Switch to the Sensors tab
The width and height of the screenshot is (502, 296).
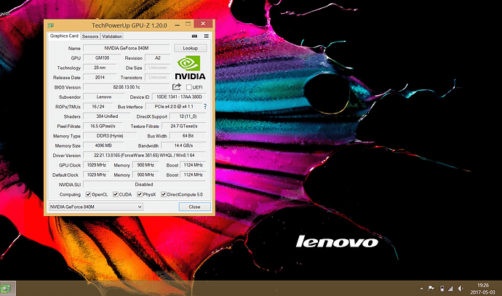click(x=90, y=36)
